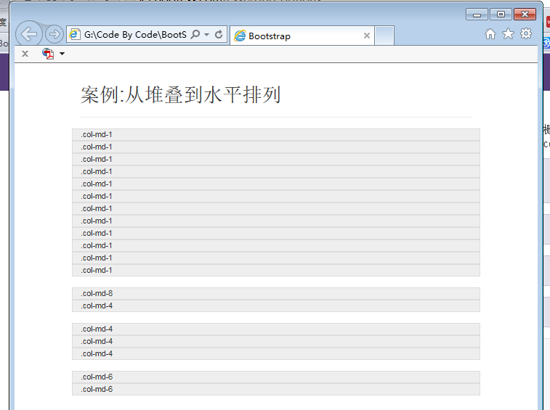Expand the PDF toolbar dropdown arrow
550x410 pixels.
tap(62, 54)
